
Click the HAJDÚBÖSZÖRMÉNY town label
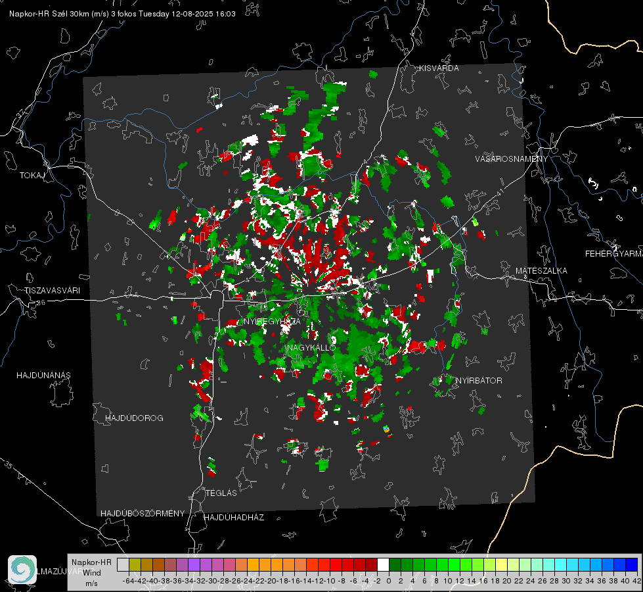143,514
